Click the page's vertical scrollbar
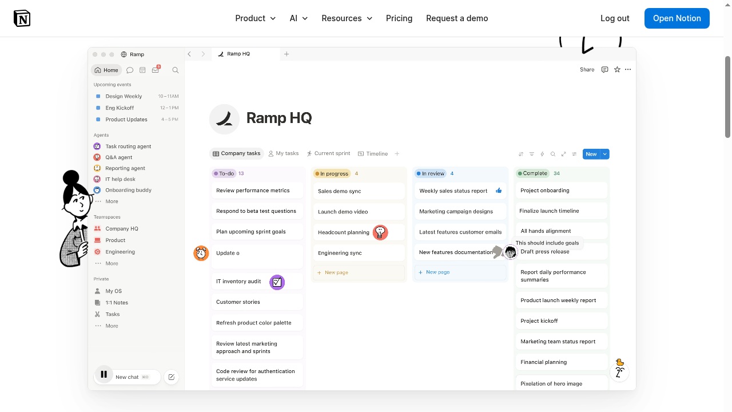 click(x=728, y=97)
